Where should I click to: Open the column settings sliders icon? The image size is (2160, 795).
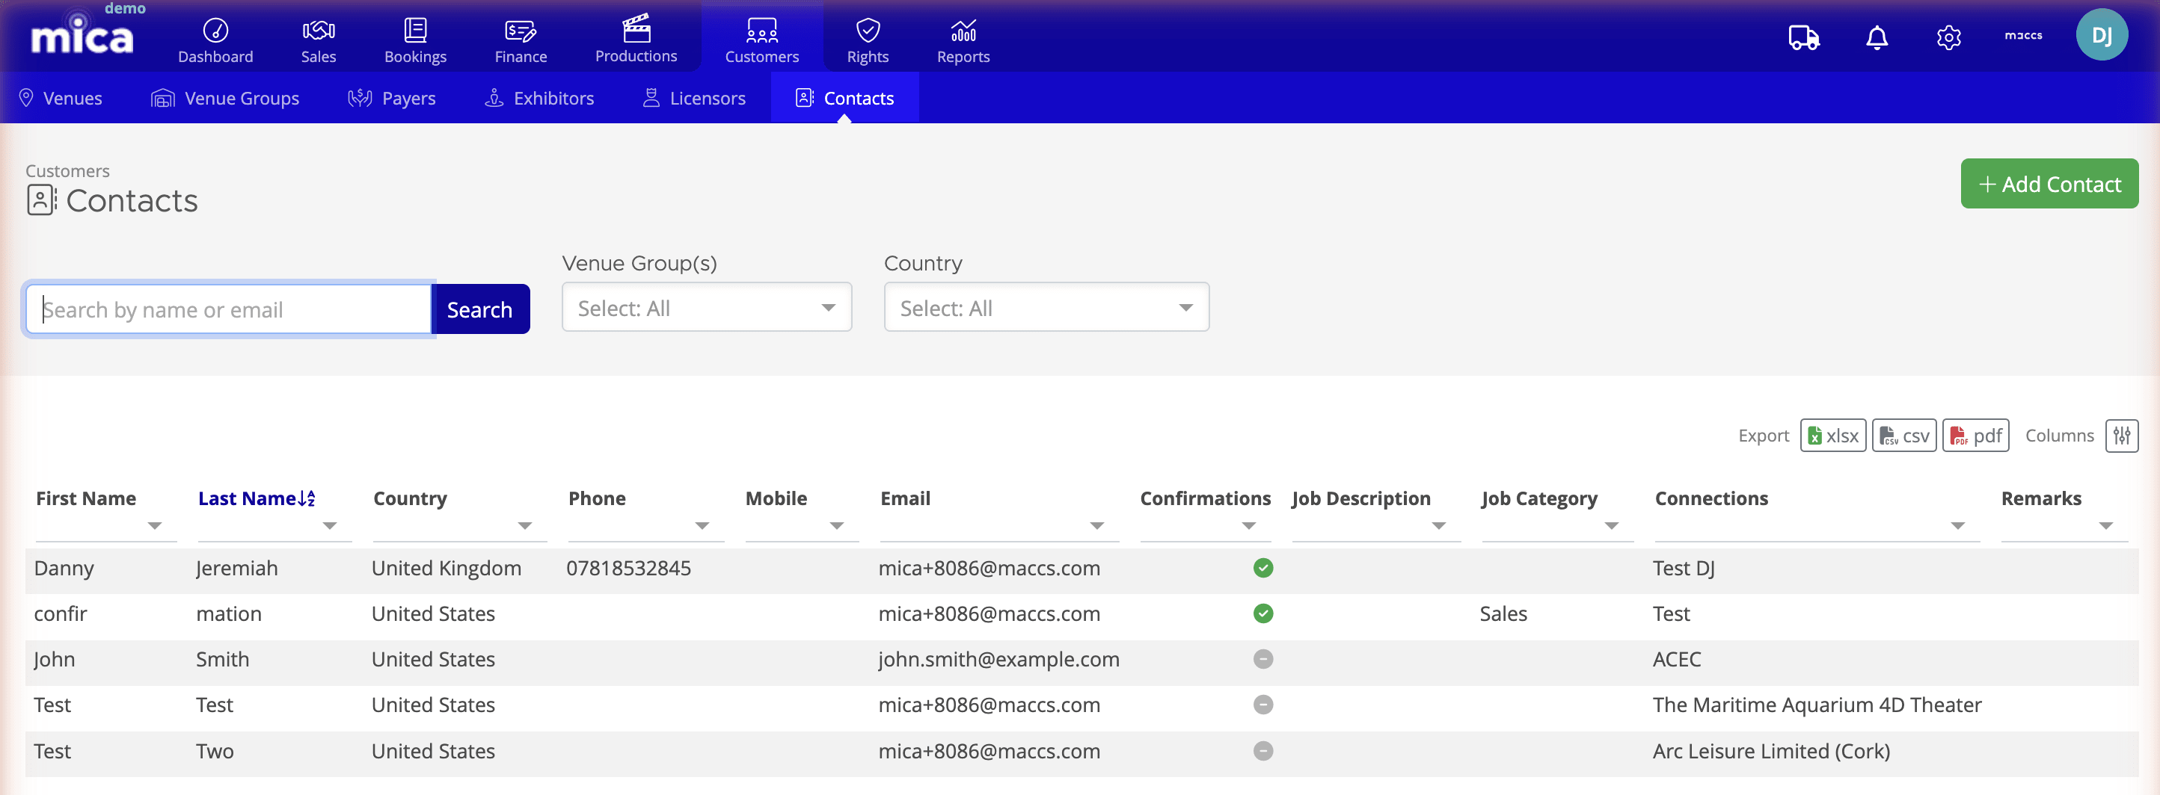pyautogui.click(x=2123, y=436)
